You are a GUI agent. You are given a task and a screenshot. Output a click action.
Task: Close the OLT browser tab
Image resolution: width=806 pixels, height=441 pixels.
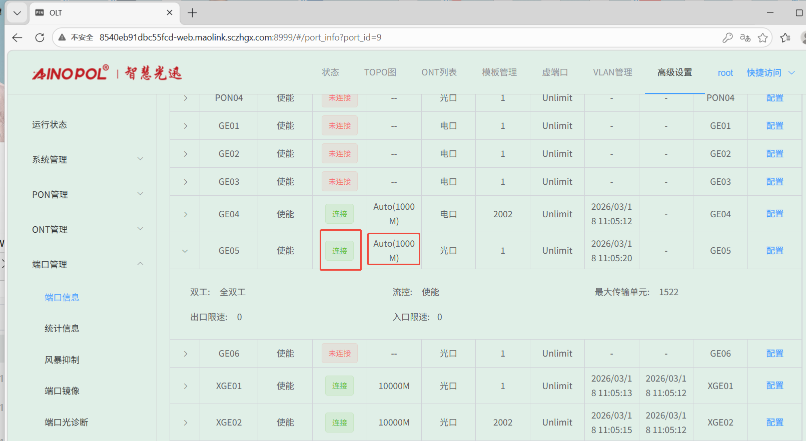click(170, 13)
